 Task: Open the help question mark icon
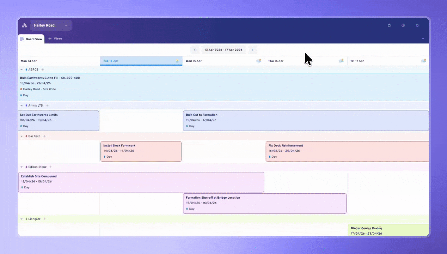[403, 25]
